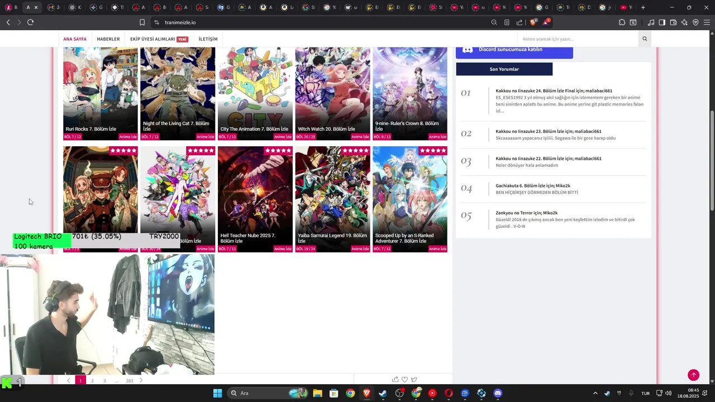The width and height of the screenshot is (715, 402).
Task: Go to pagination page 2
Action: (92, 381)
